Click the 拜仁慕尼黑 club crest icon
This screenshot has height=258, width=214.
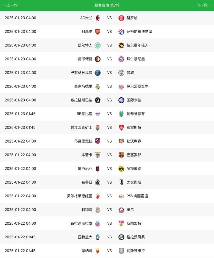[x=121, y=59]
